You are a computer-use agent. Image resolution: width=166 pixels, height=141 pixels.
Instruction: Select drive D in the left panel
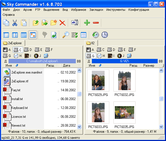pyautogui.click(x=28, y=50)
